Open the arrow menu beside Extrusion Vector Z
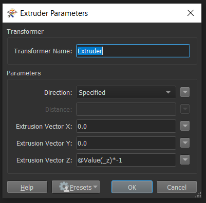206x203 pixels. [x=185, y=160]
